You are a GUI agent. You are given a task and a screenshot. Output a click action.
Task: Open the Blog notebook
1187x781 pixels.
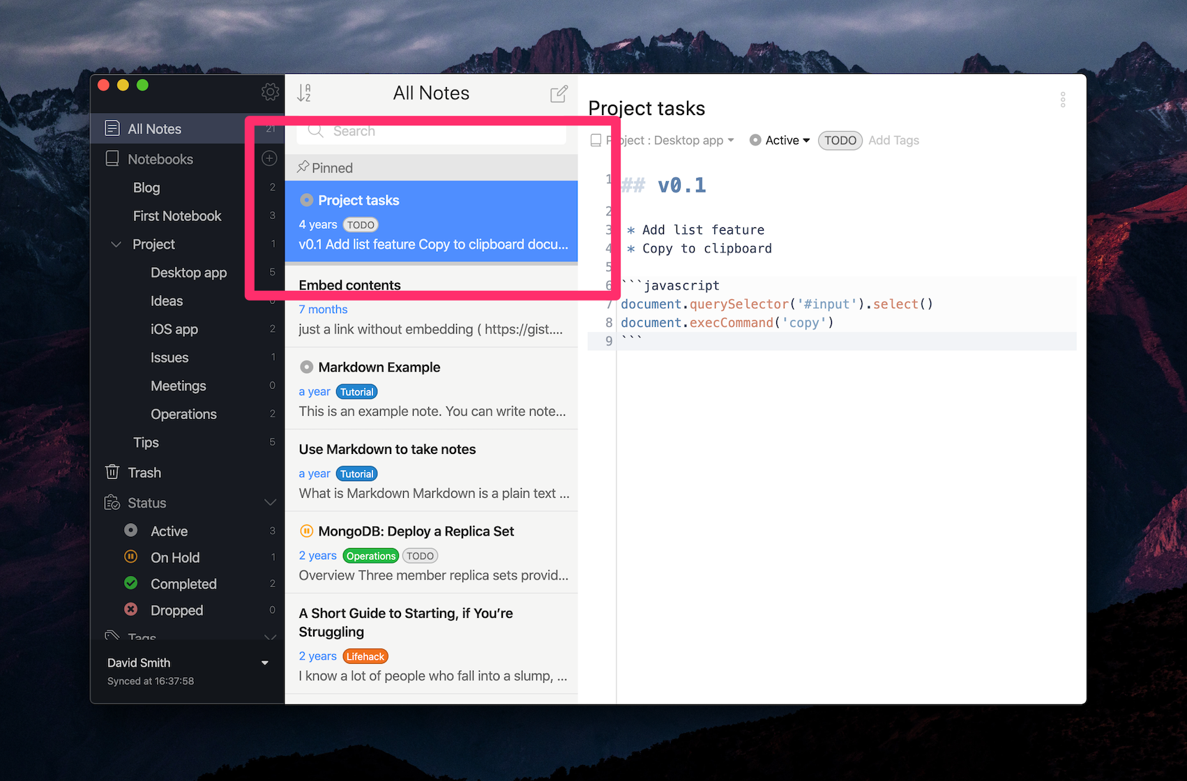pos(146,188)
